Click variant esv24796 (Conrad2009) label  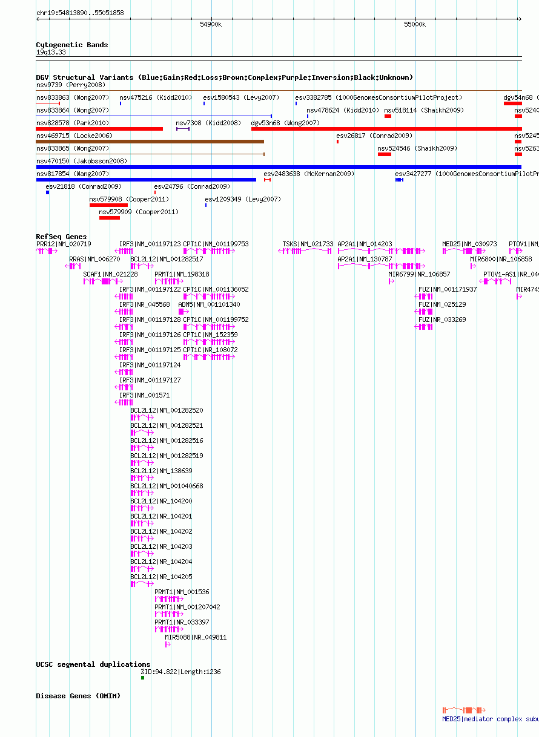[192, 186]
